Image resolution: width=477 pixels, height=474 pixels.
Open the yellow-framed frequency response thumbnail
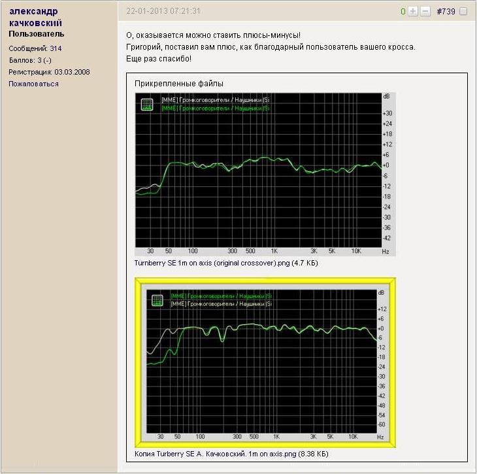click(x=265, y=363)
